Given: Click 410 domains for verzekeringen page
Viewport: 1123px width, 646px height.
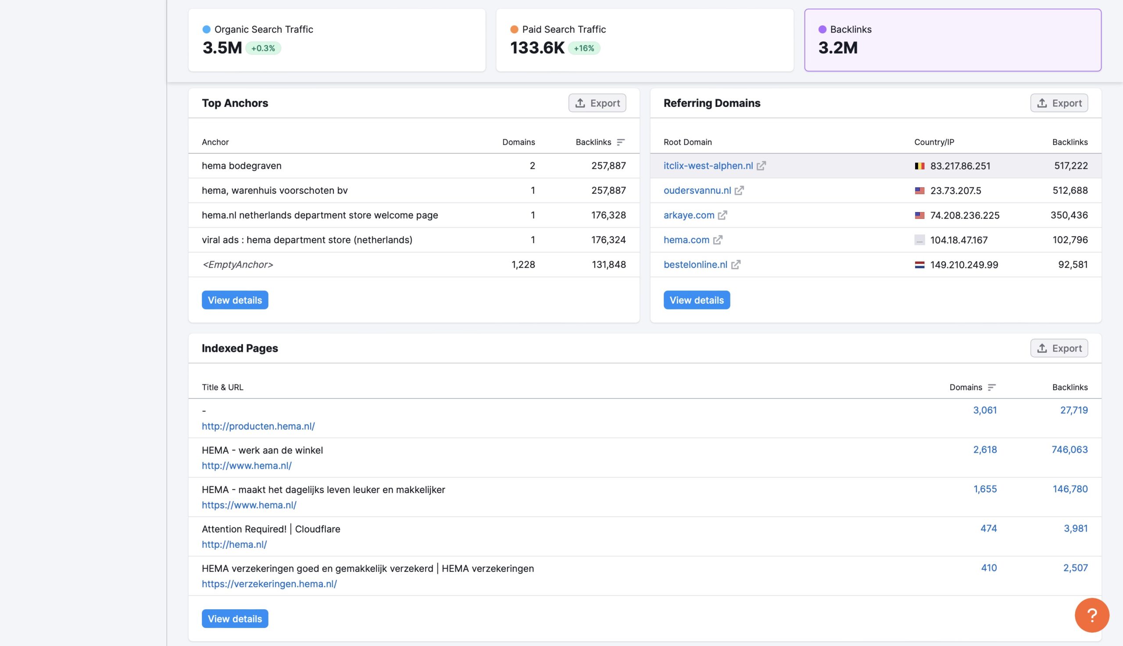Looking at the screenshot, I should [x=989, y=568].
